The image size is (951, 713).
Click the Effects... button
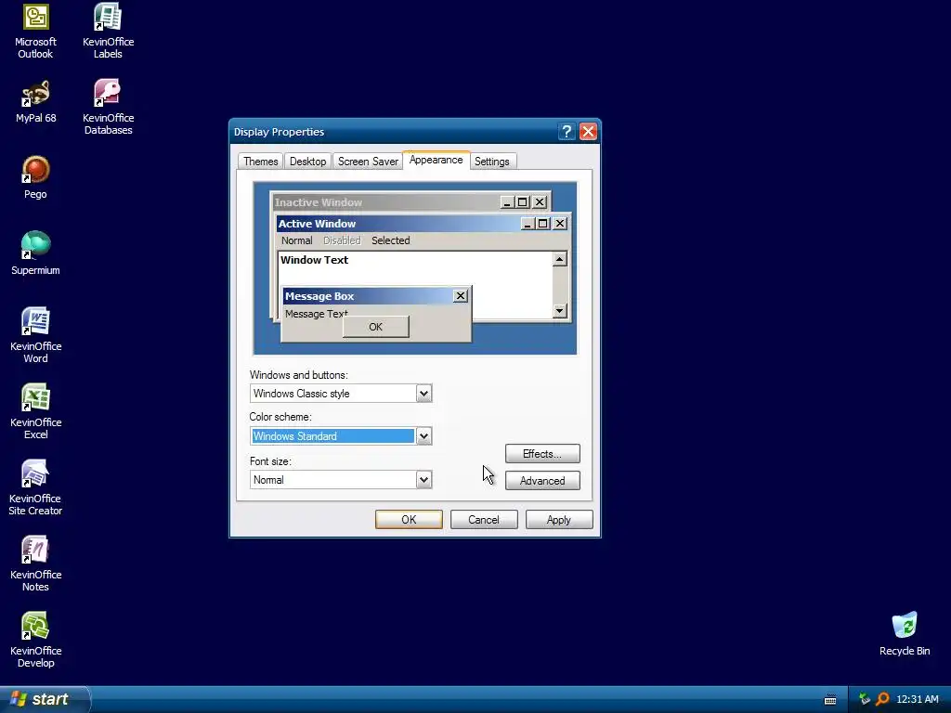[x=542, y=453]
